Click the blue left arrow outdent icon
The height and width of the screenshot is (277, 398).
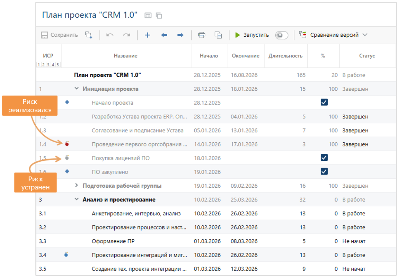[164, 35]
